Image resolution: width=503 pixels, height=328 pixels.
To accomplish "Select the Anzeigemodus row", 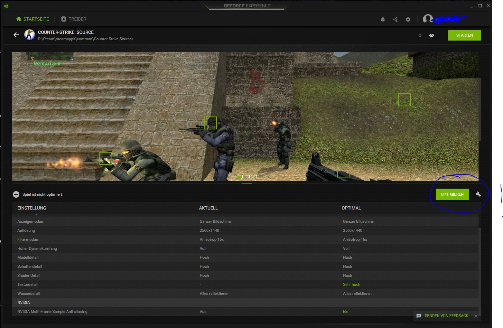I will tap(245, 221).
